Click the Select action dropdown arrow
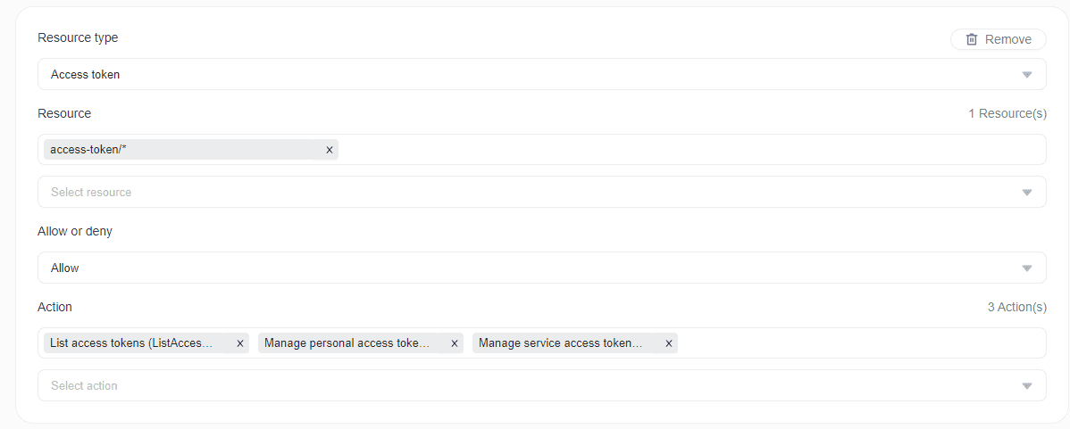The image size is (1070, 429). (x=1026, y=386)
